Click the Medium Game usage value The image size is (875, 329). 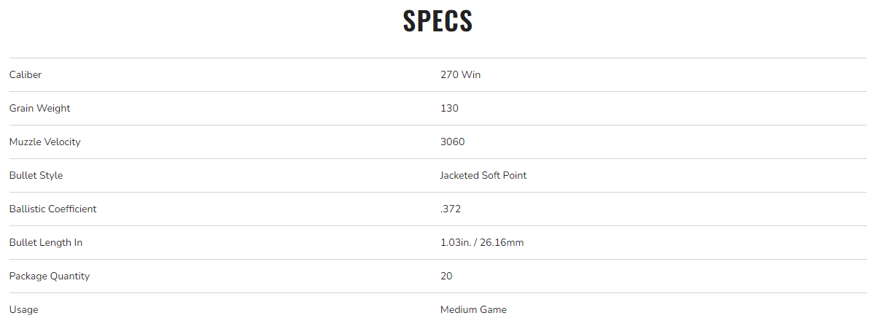click(473, 309)
